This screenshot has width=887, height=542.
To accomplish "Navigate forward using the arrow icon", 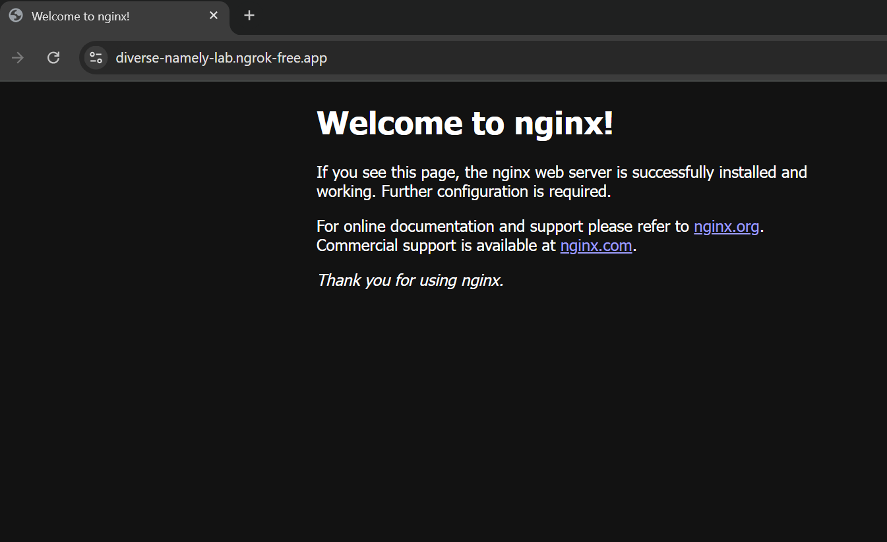I will click(x=17, y=57).
